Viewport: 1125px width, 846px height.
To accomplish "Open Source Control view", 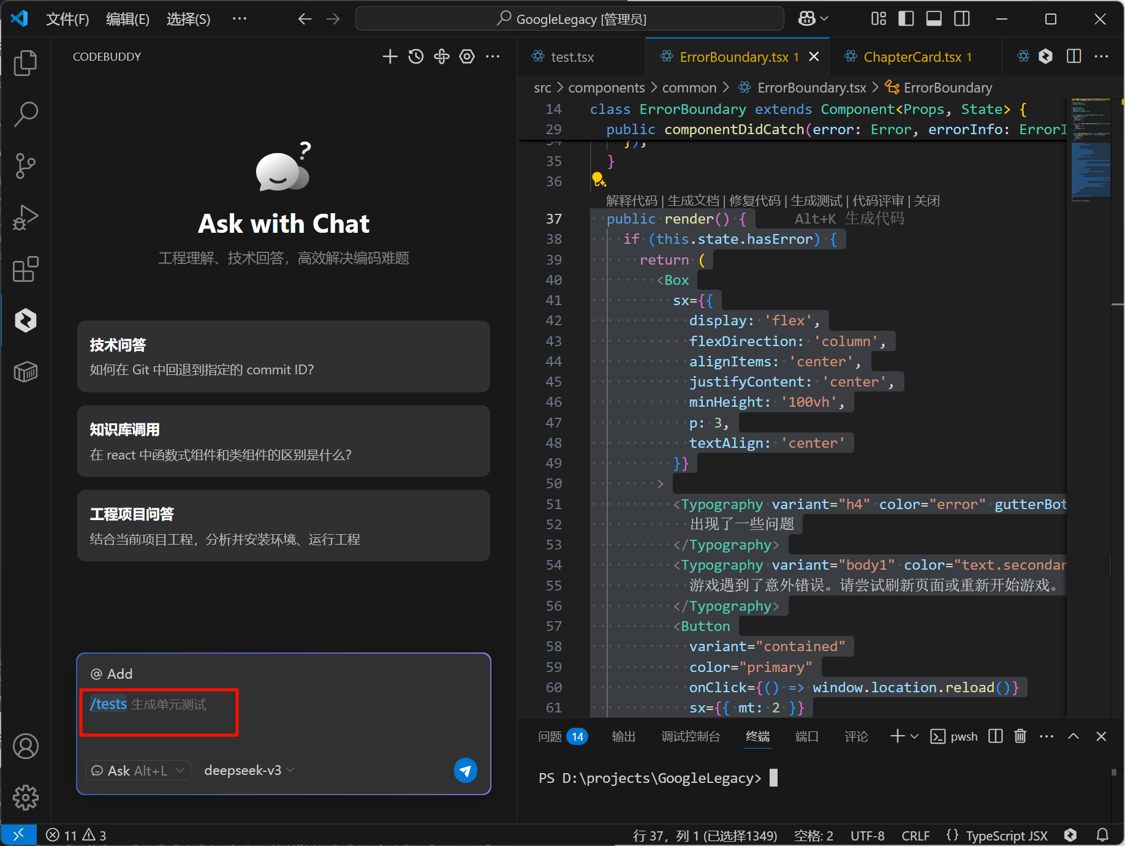I will tap(25, 165).
